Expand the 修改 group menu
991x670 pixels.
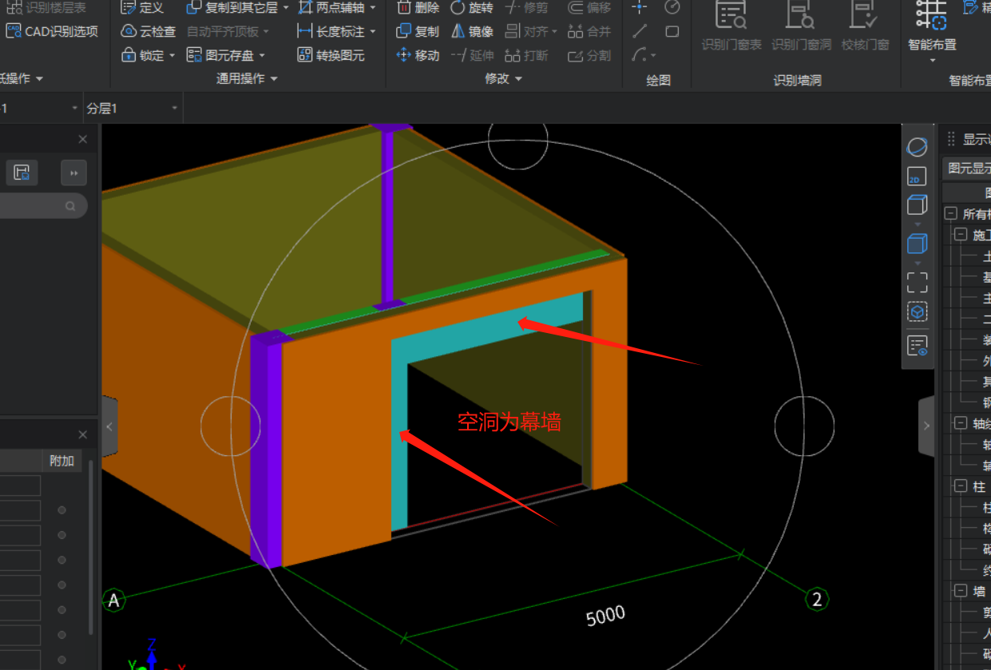point(503,79)
